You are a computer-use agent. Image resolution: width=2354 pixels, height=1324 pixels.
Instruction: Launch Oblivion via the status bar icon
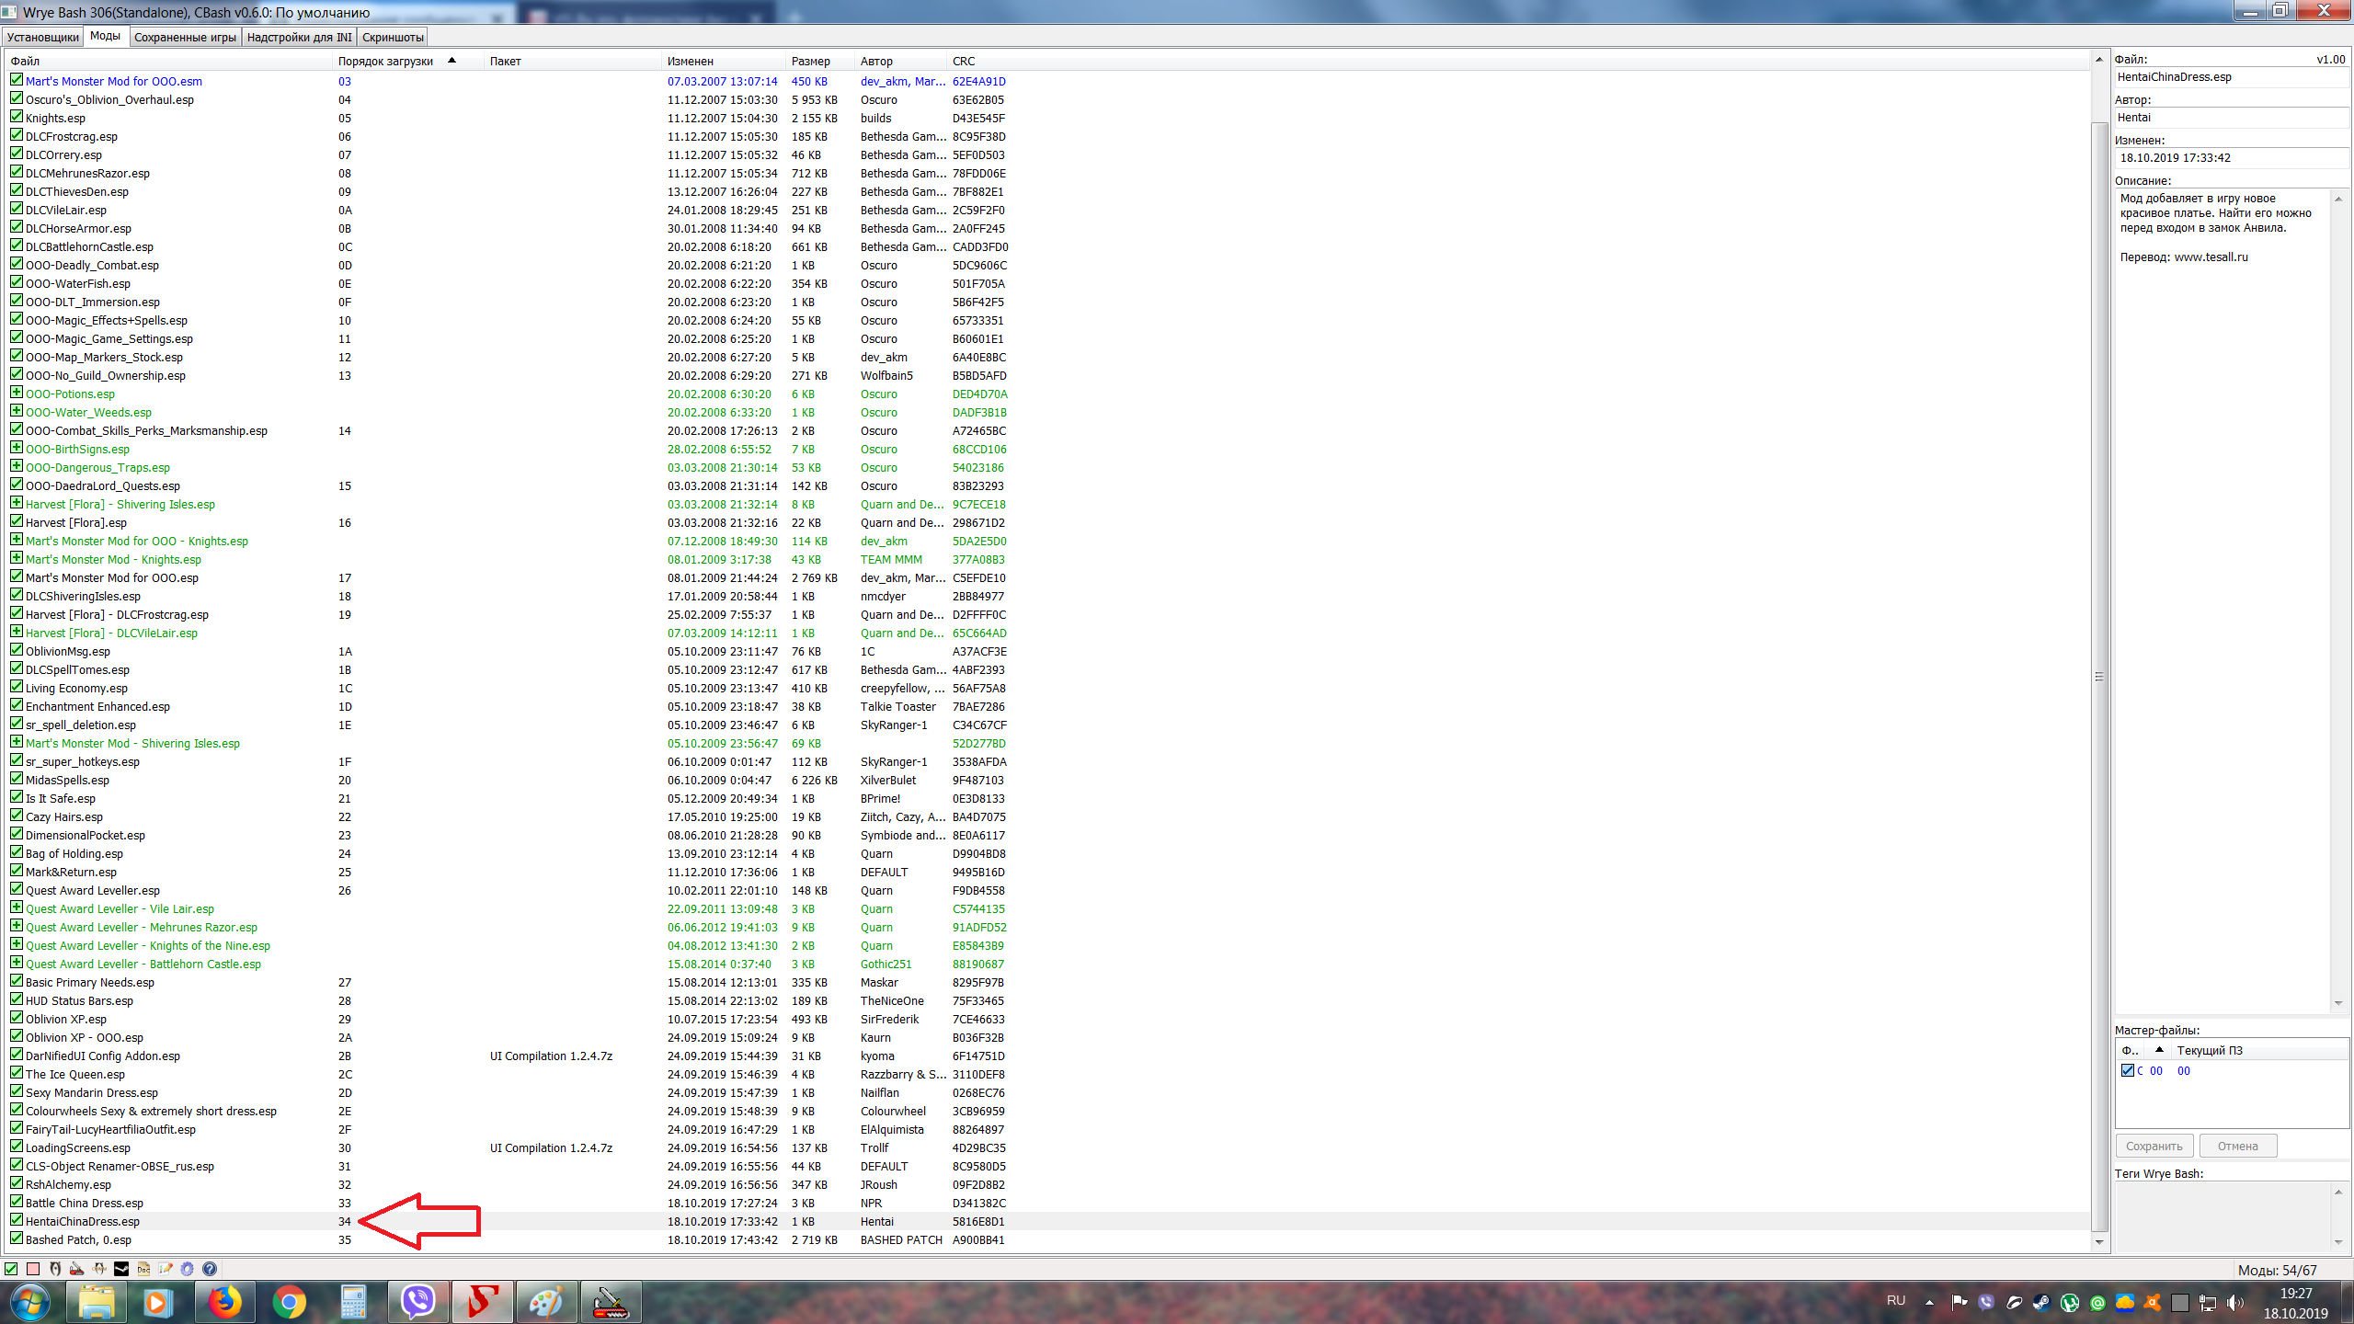tap(55, 1269)
